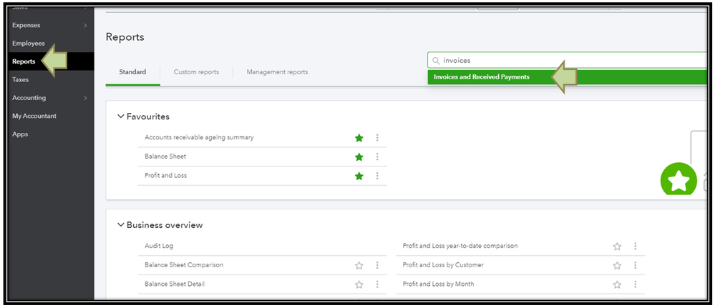The image size is (715, 308).
Task: Open Reports in the sidebar
Action: point(24,61)
